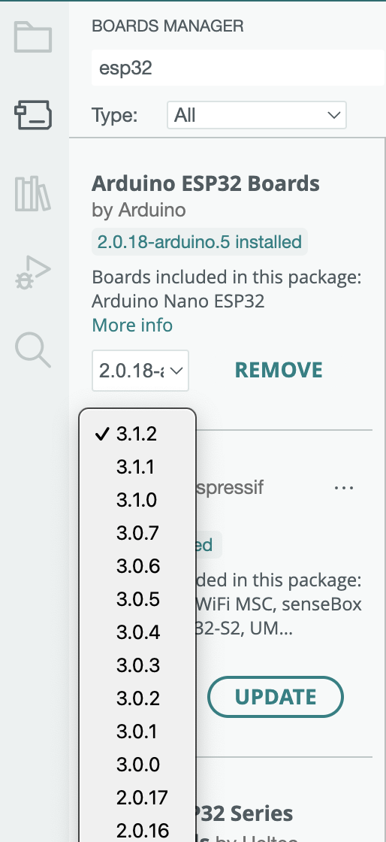
Task: Click the UPDATE button
Action: pyautogui.click(x=276, y=696)
